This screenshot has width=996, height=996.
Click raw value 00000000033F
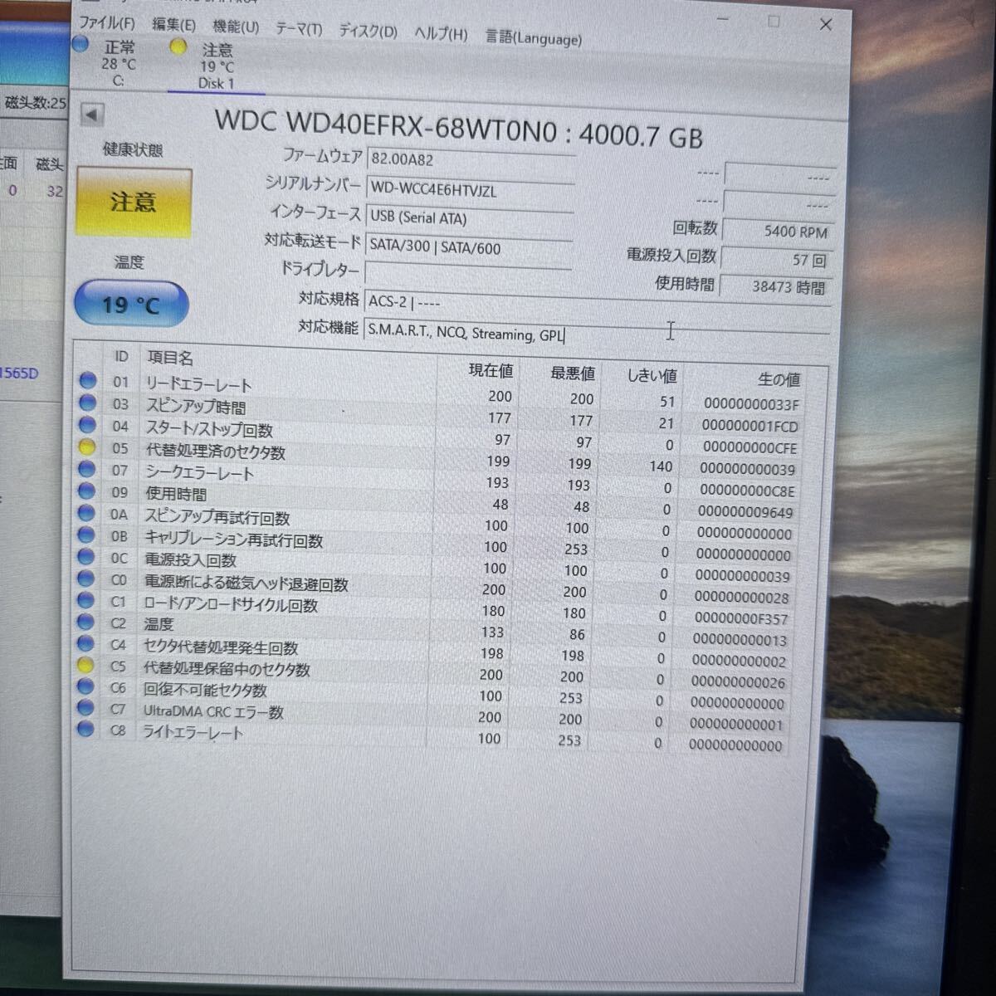tap(751, 404)
